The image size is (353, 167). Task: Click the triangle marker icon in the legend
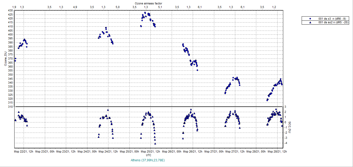coord(310,22)
